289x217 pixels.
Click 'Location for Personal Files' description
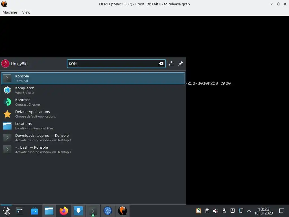pos(34,128)
